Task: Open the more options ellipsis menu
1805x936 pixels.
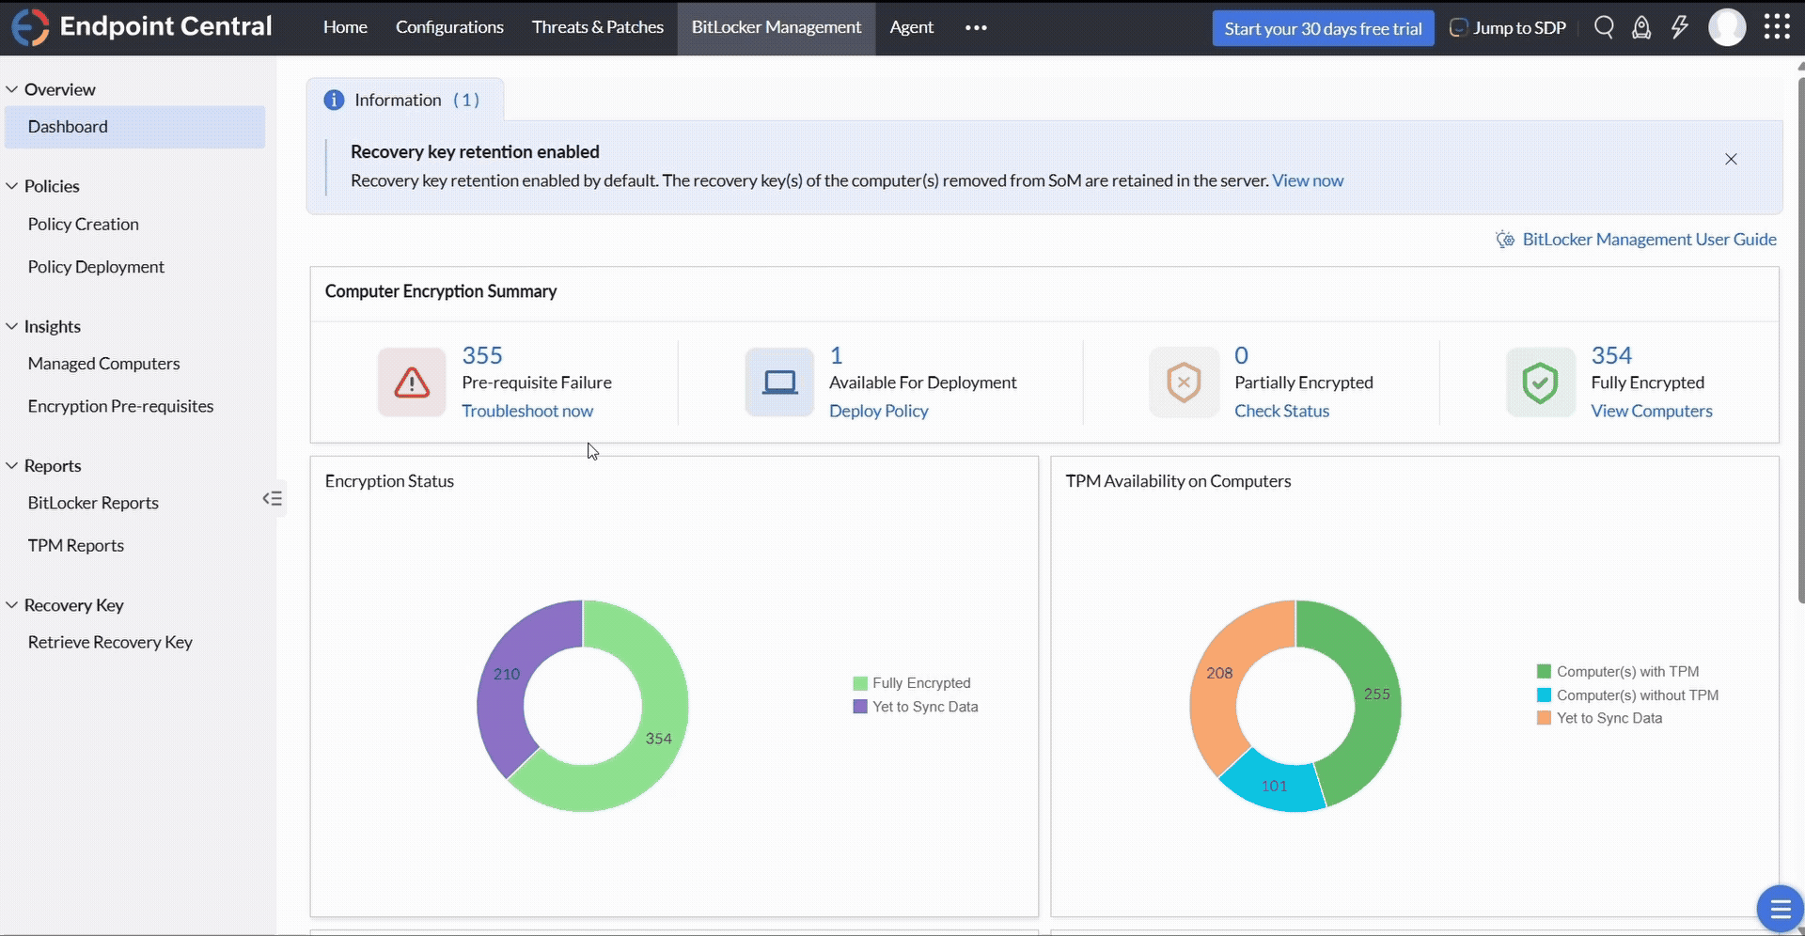Action: pyautogui.click(x=976, y=27)
